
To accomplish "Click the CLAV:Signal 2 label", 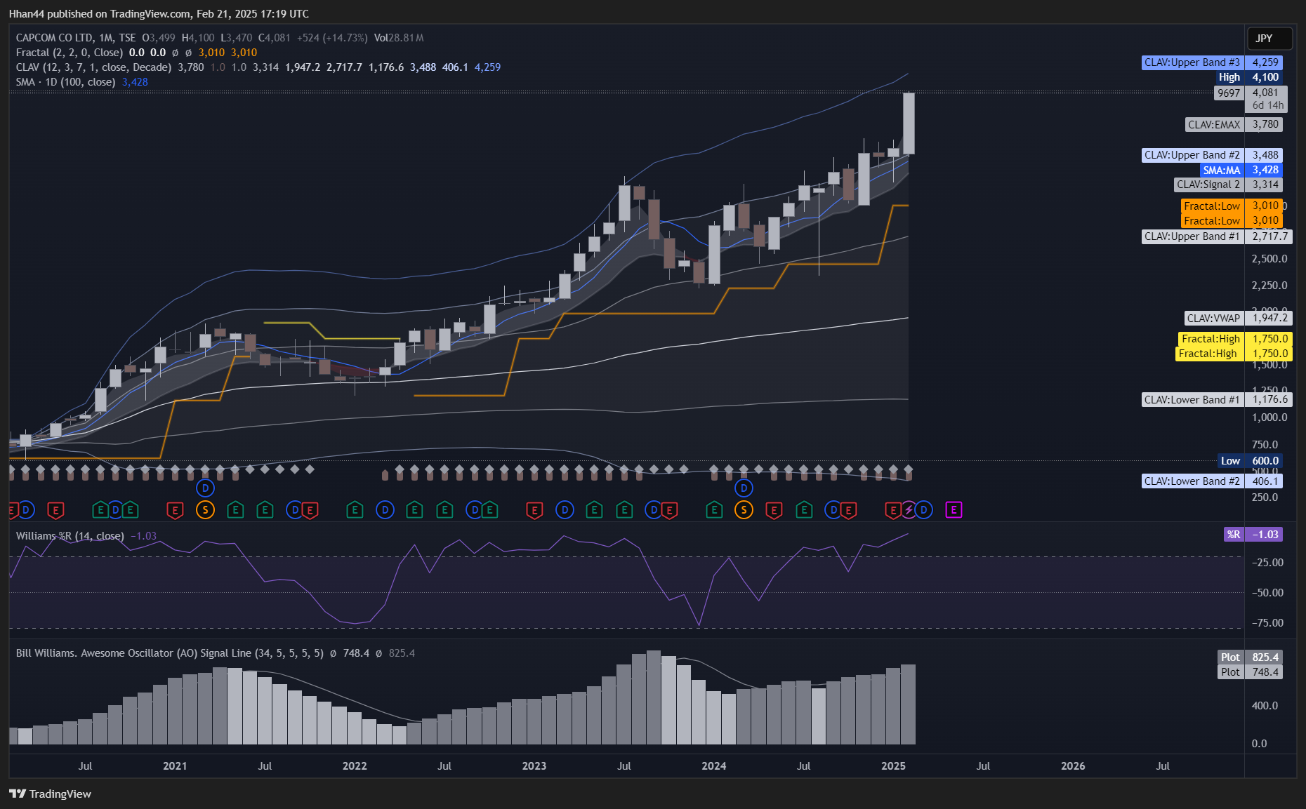I will click(1229, 185).
